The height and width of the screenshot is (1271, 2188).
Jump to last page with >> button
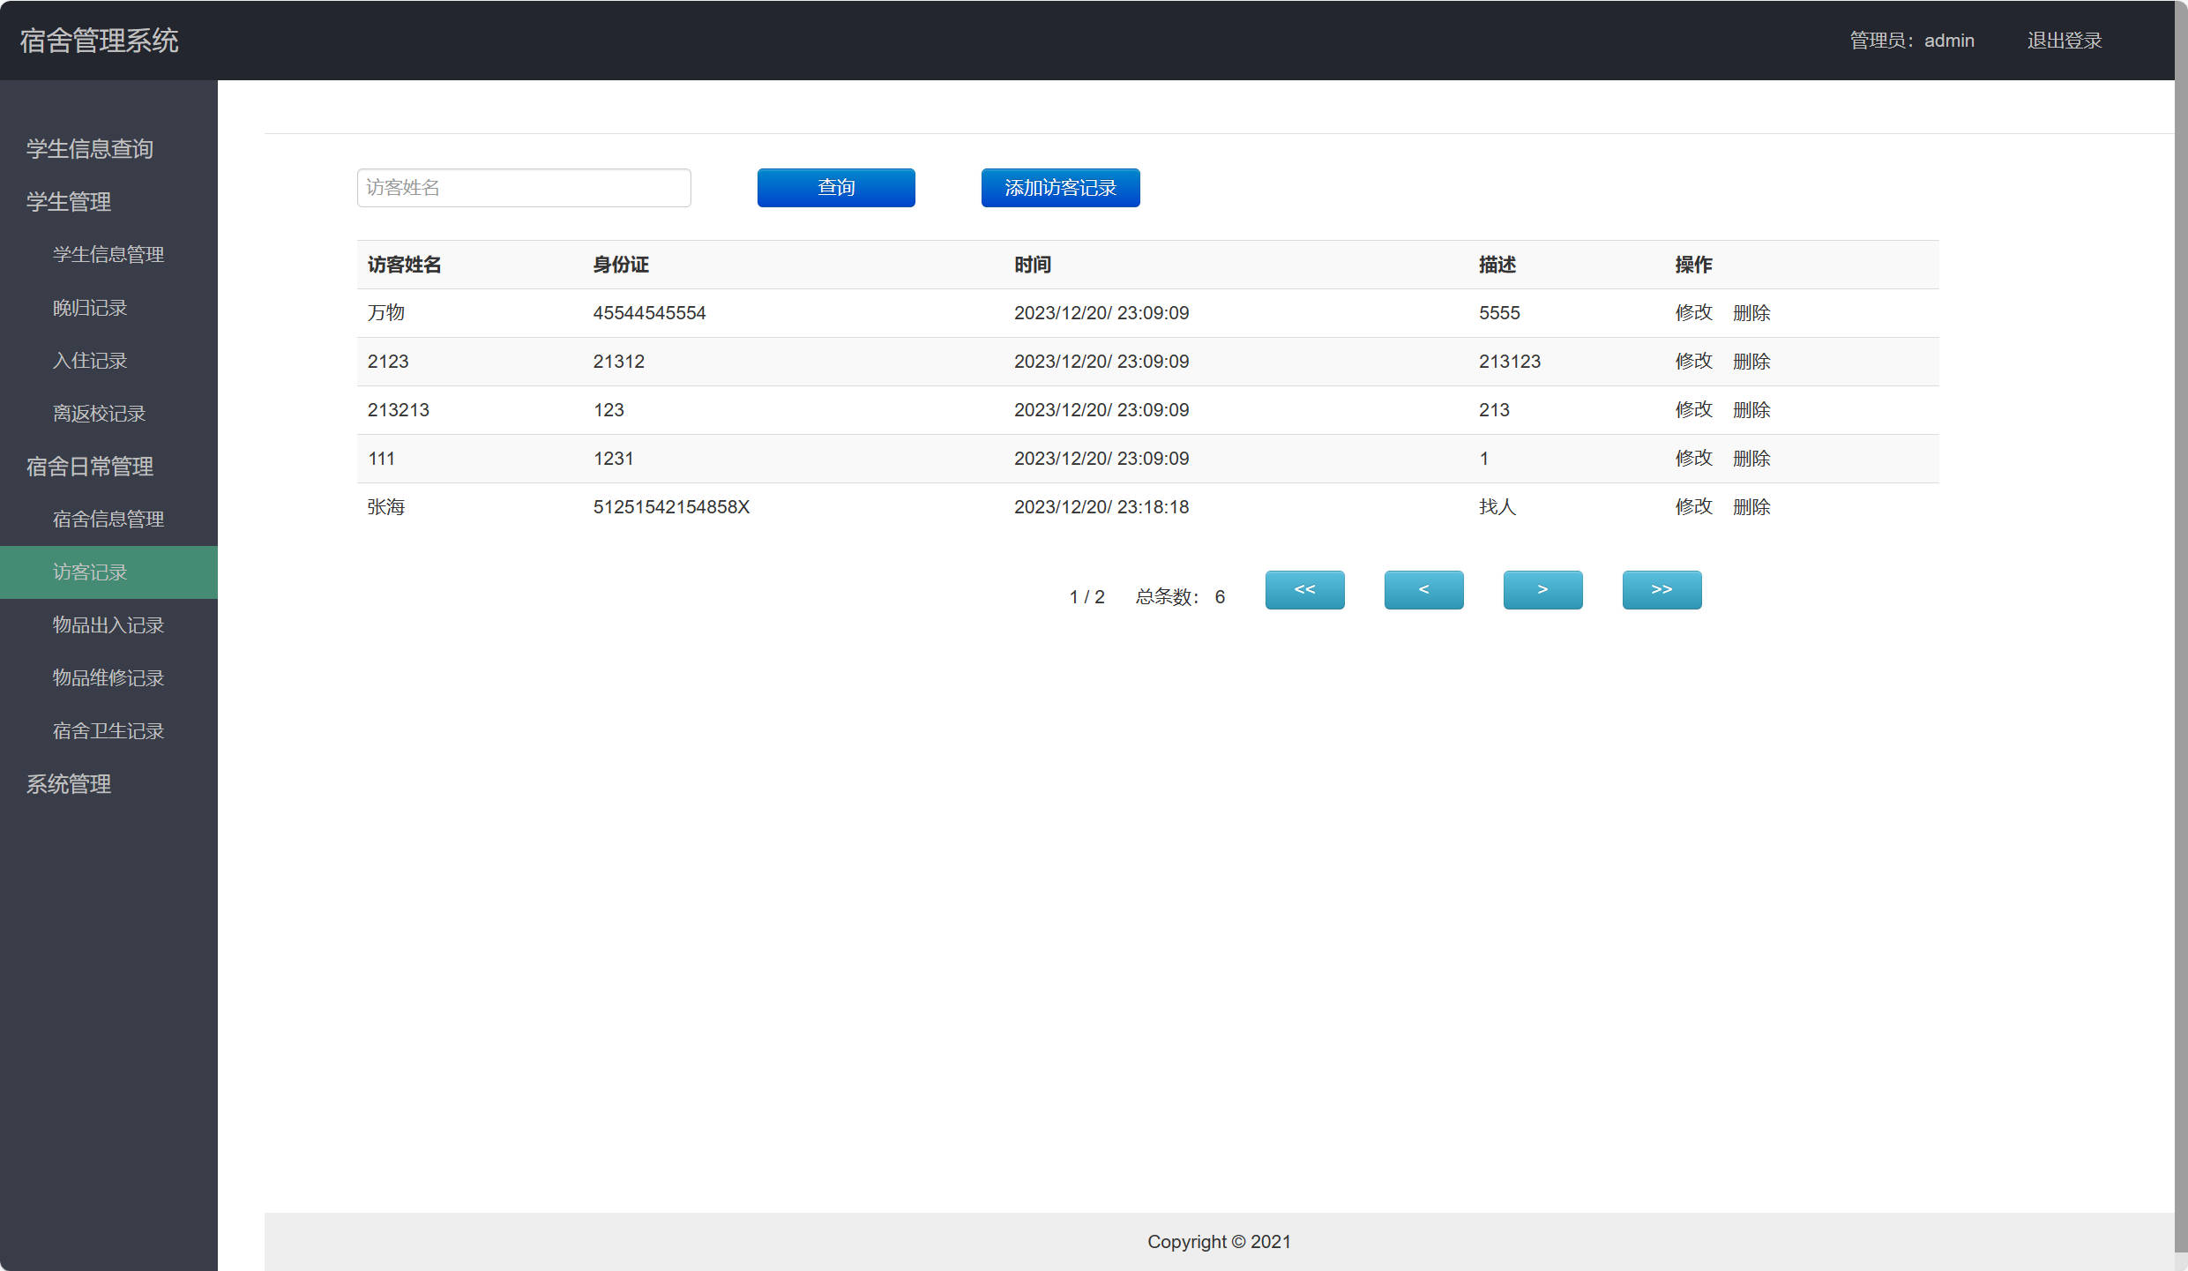(1662, 589)
